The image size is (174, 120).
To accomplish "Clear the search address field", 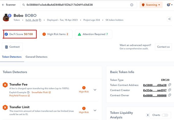I will pyautogui.click(x=132, y=5).
